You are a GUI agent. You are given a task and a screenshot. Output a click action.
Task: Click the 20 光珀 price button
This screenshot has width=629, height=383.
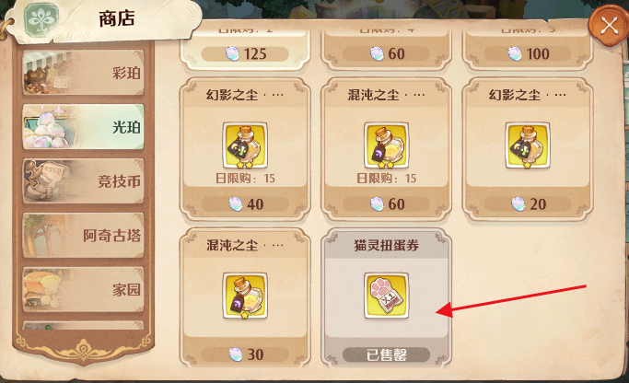coord(528,204)
